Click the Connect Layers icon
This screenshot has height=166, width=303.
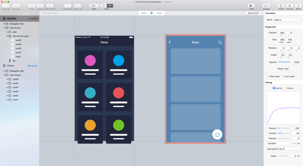43,13
